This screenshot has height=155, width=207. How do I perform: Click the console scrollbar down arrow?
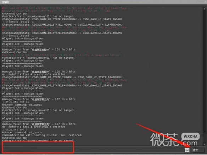click(205, 144)
